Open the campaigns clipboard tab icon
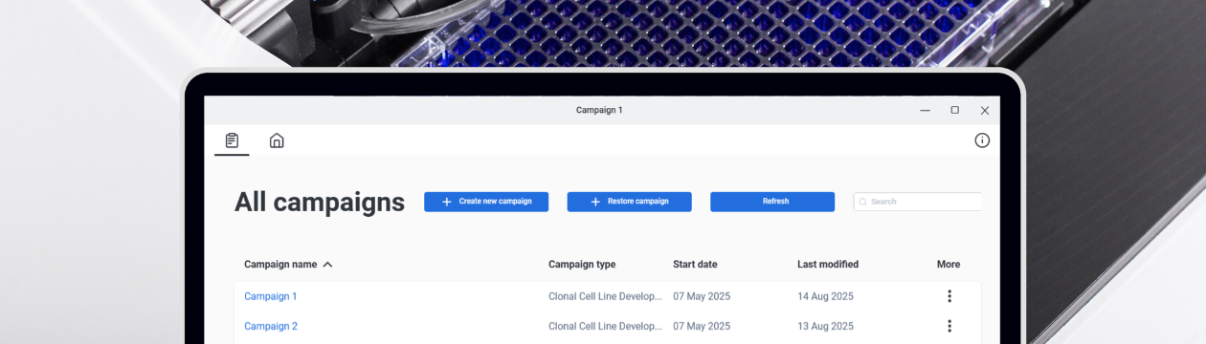This screenshot has height=344, width=1206. (232, 140)
